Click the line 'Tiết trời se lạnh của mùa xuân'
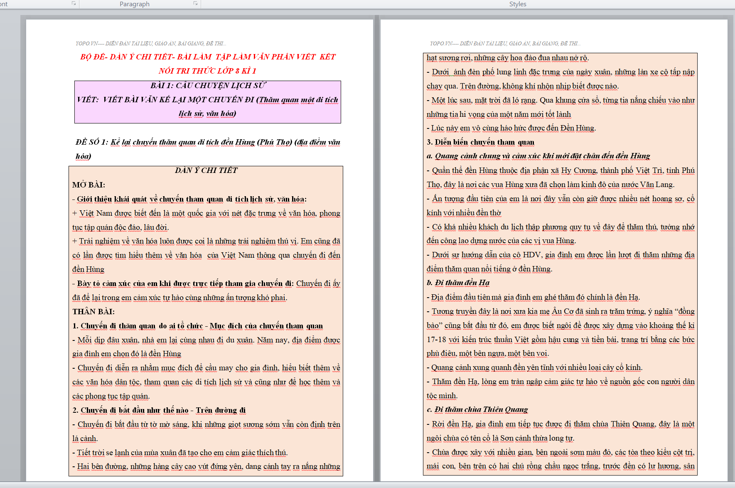 pos(180,453)
